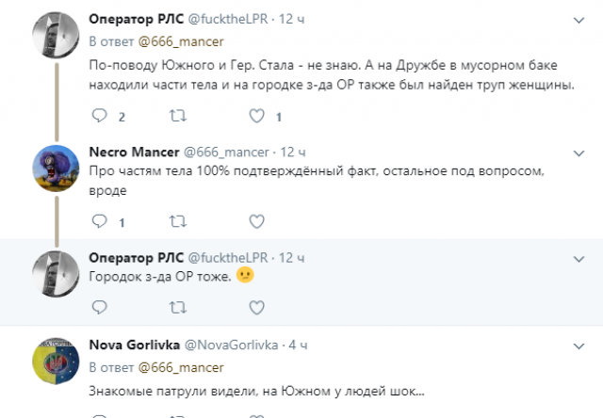Reply to the tweet about Южного и Гер. Стала
Viewport: 603px width, 418px height.
tap(100, 117)
